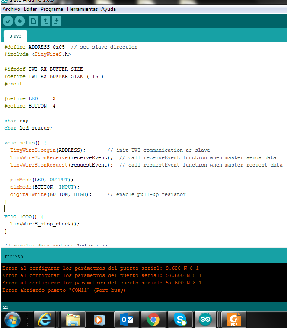Select the slave sketch tab

[x=16, y=36]
